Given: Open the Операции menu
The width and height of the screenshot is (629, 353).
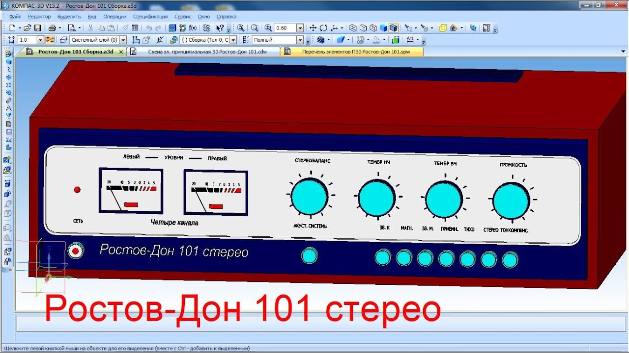Looking at the screenshot, I should (x=114, y=16).
